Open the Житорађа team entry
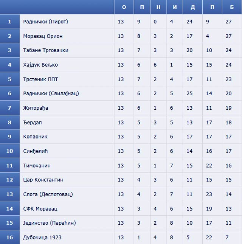The width and height of the screenshot is (242, 244). 36,108
